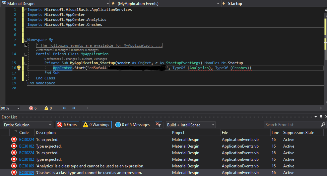Collapse the MyApplication class block
327x176 pixels.
point(26,54)
